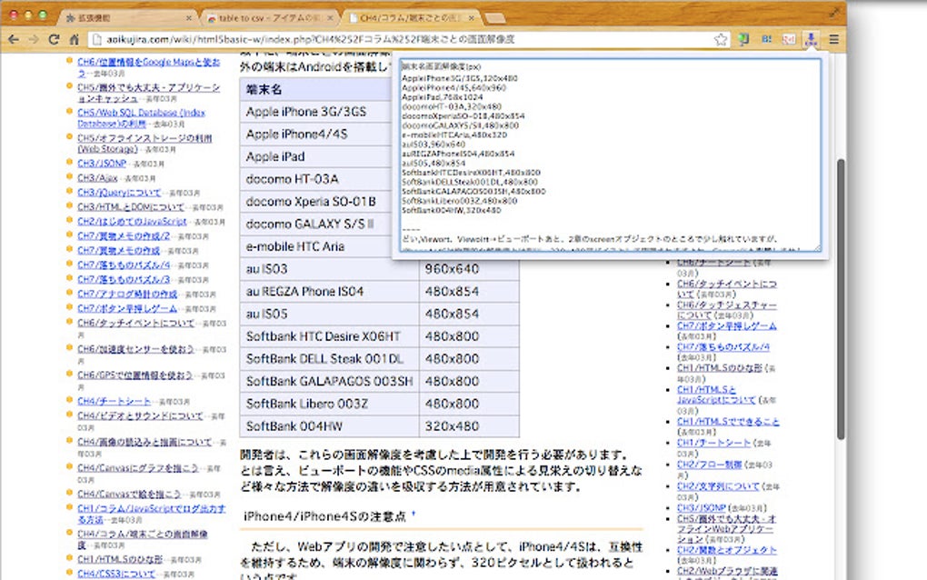The image size is (927, 580).
Task: Click the green globe extension icon
Action: (x=743, y=39)
